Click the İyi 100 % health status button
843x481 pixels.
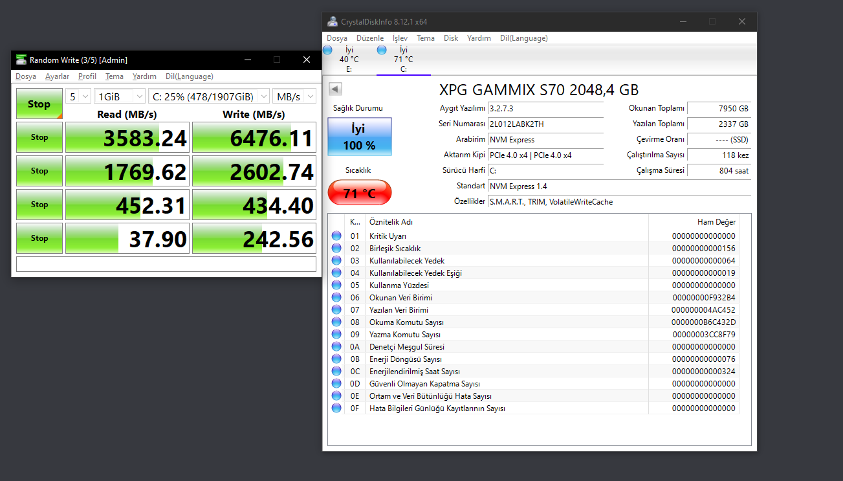click(x=359, y=137)
